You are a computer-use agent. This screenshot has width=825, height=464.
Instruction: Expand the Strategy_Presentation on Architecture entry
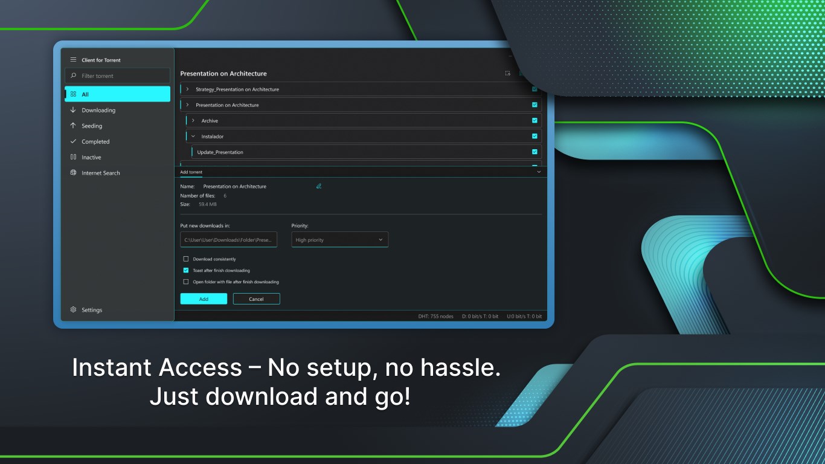click(188, 89)
